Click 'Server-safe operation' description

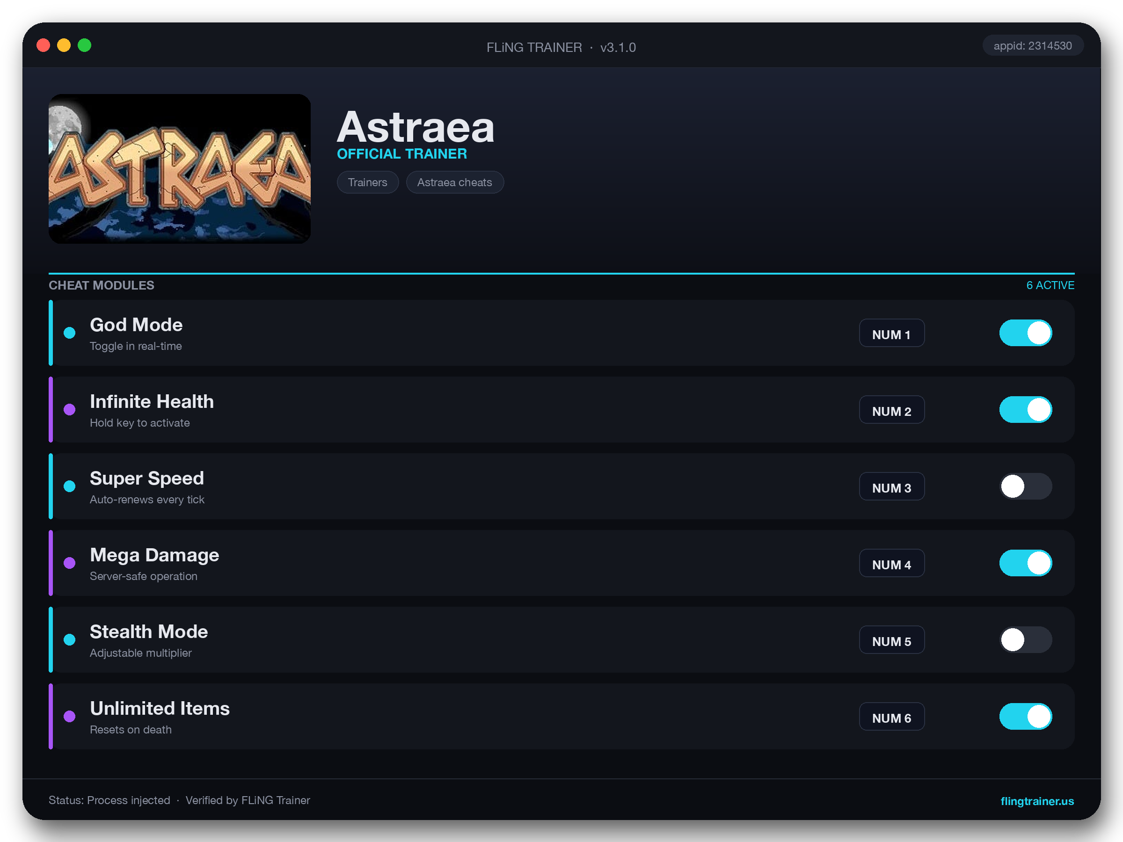pos(143,576)
